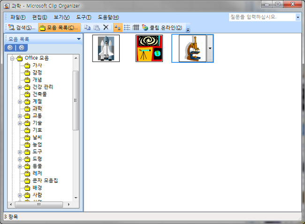This screenshot has height=224, width=305.
Task: Click the task pane Forward arrow
Action: point(22,47)
